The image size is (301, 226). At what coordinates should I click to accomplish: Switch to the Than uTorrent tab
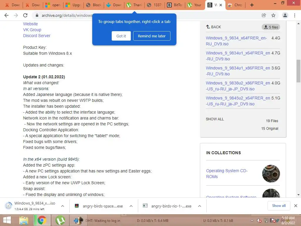(x=135, y=5)
